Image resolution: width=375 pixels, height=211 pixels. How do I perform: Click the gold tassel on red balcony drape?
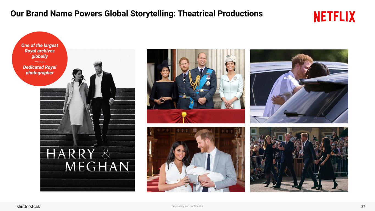184,116
